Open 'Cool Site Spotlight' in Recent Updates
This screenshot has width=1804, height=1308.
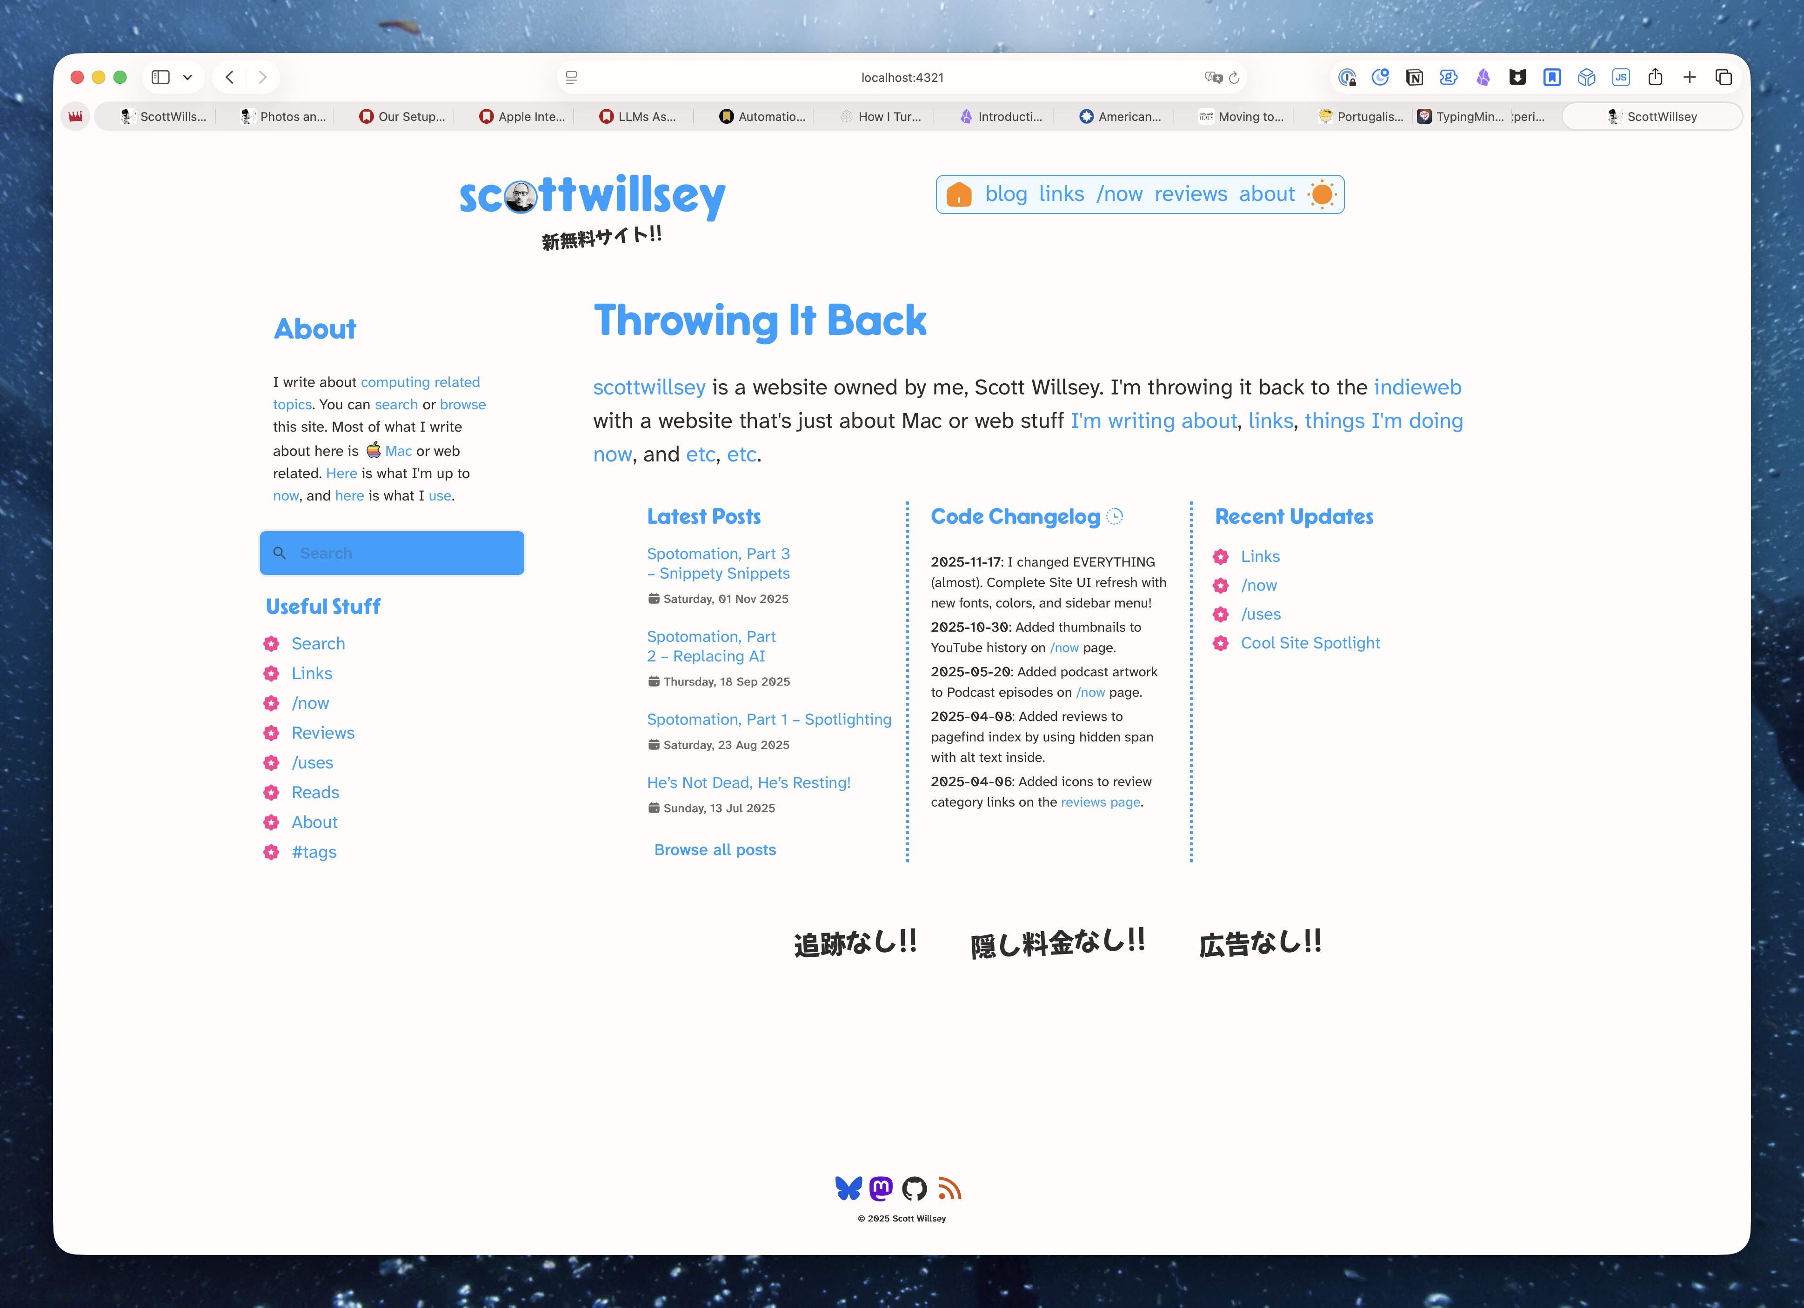pyautogui.click(x=1310, y=642)
